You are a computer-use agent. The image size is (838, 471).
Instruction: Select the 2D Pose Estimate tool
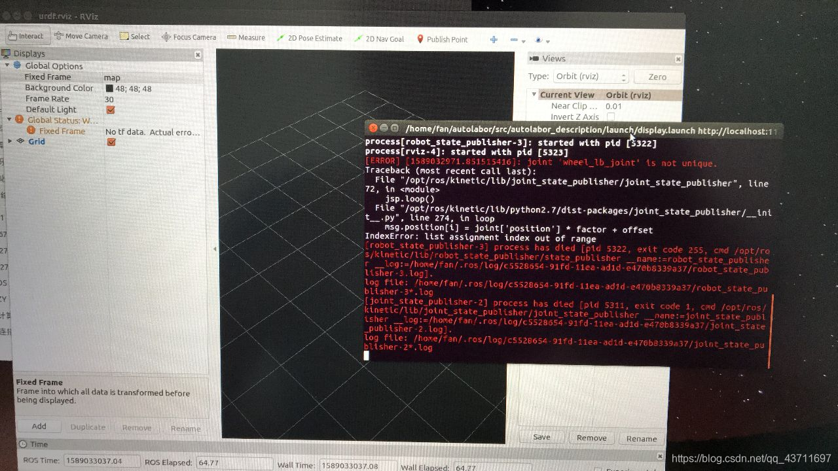coord(310,38)
